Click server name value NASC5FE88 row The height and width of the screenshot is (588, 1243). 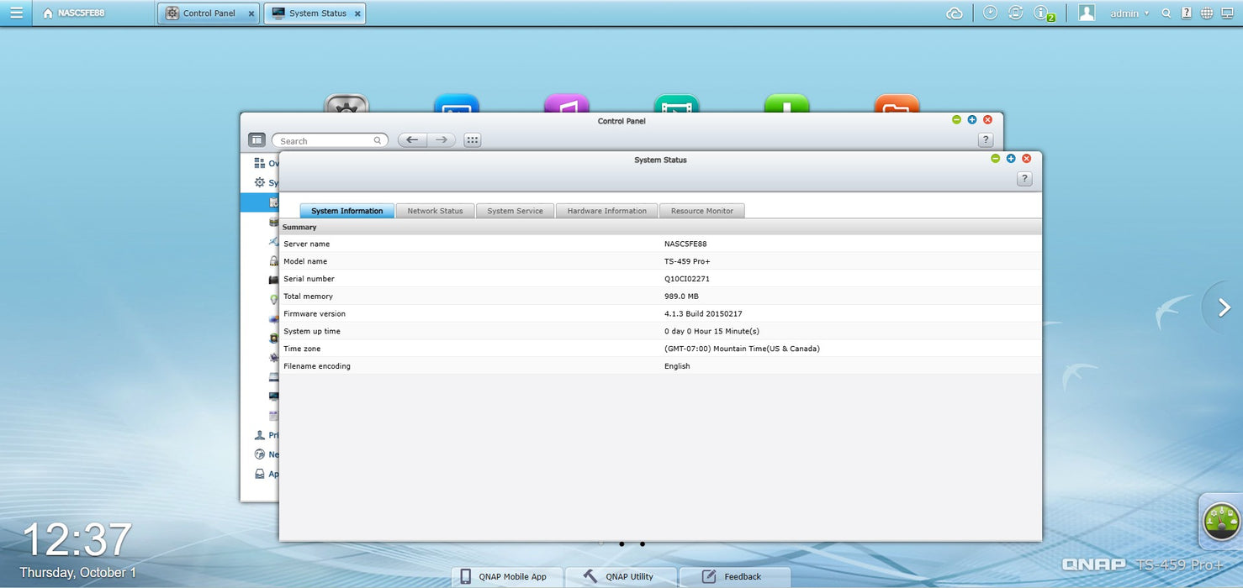pyautogui.click(x=660, y=244)
